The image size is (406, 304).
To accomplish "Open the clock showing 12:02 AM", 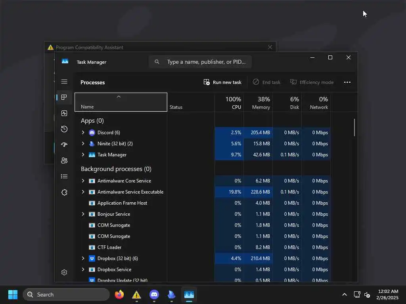I will tap(387, 294).
